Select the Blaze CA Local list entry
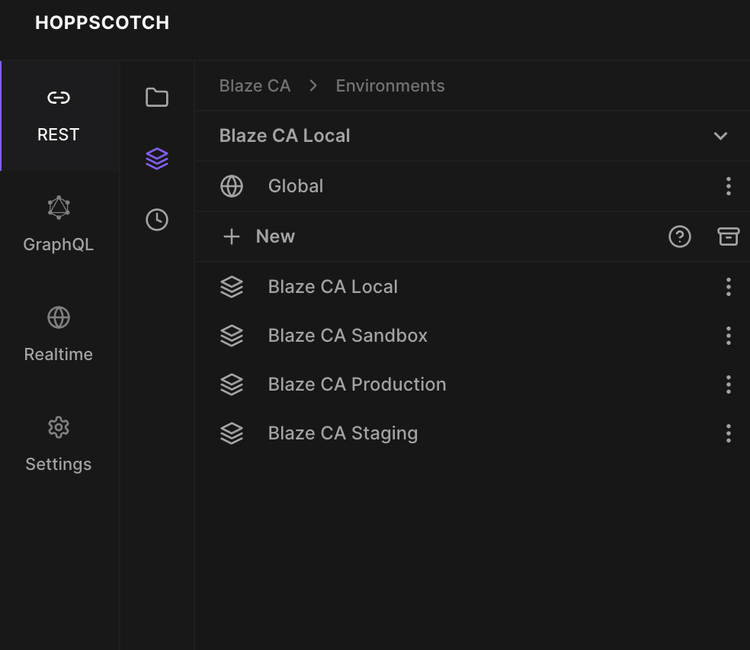 pos(333,287)
